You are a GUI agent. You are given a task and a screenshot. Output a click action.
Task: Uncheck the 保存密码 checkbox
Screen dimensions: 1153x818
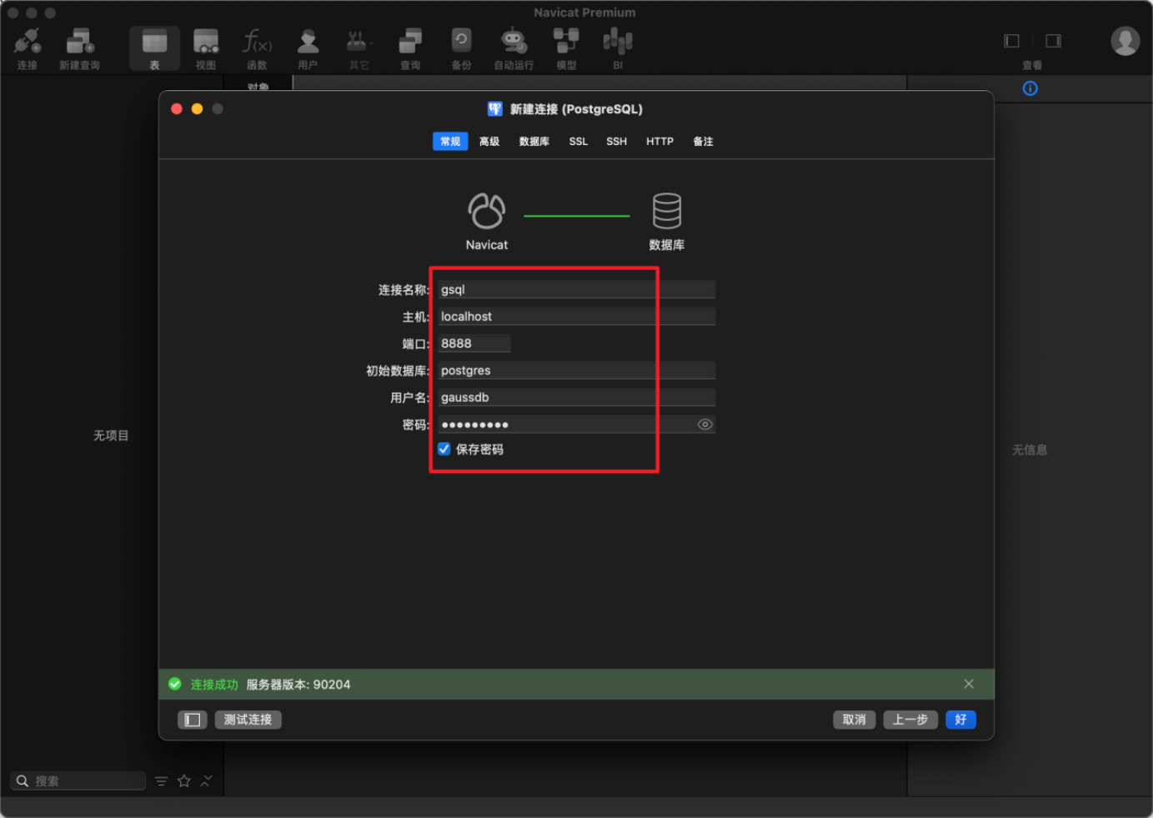point(444,449)
